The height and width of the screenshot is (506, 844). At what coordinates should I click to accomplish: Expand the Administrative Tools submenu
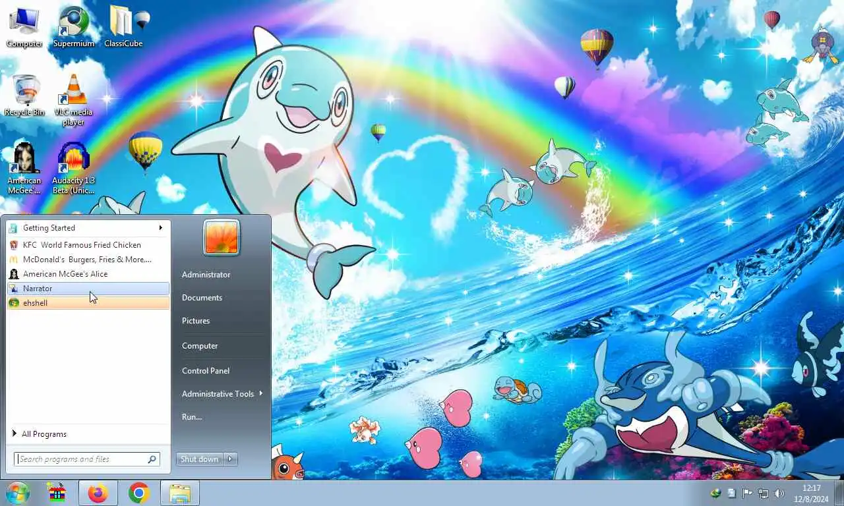click(222, 394)
